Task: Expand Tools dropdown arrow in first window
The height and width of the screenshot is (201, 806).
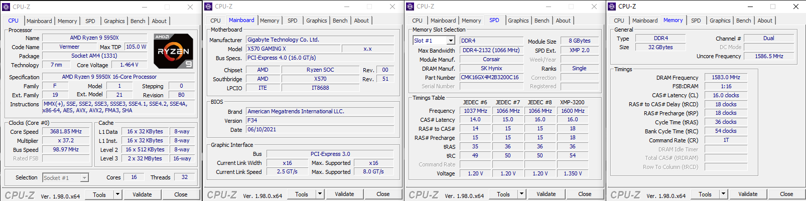Action: (x=118, y=194)
